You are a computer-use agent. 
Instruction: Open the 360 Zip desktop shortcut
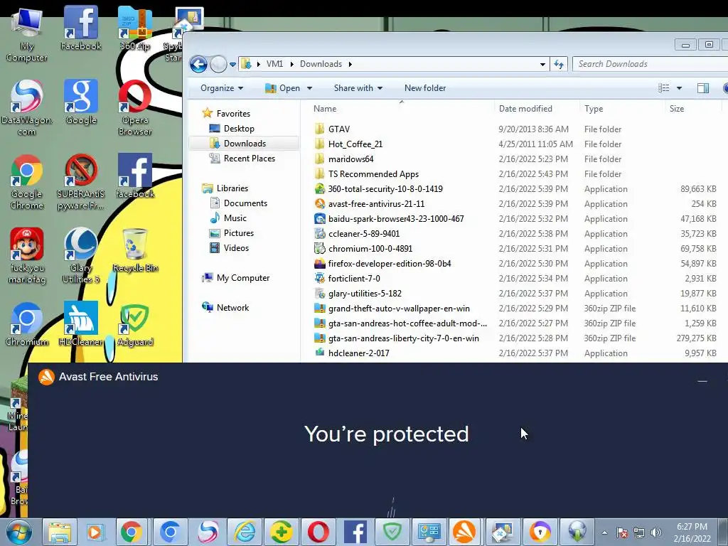click(134, 28)
